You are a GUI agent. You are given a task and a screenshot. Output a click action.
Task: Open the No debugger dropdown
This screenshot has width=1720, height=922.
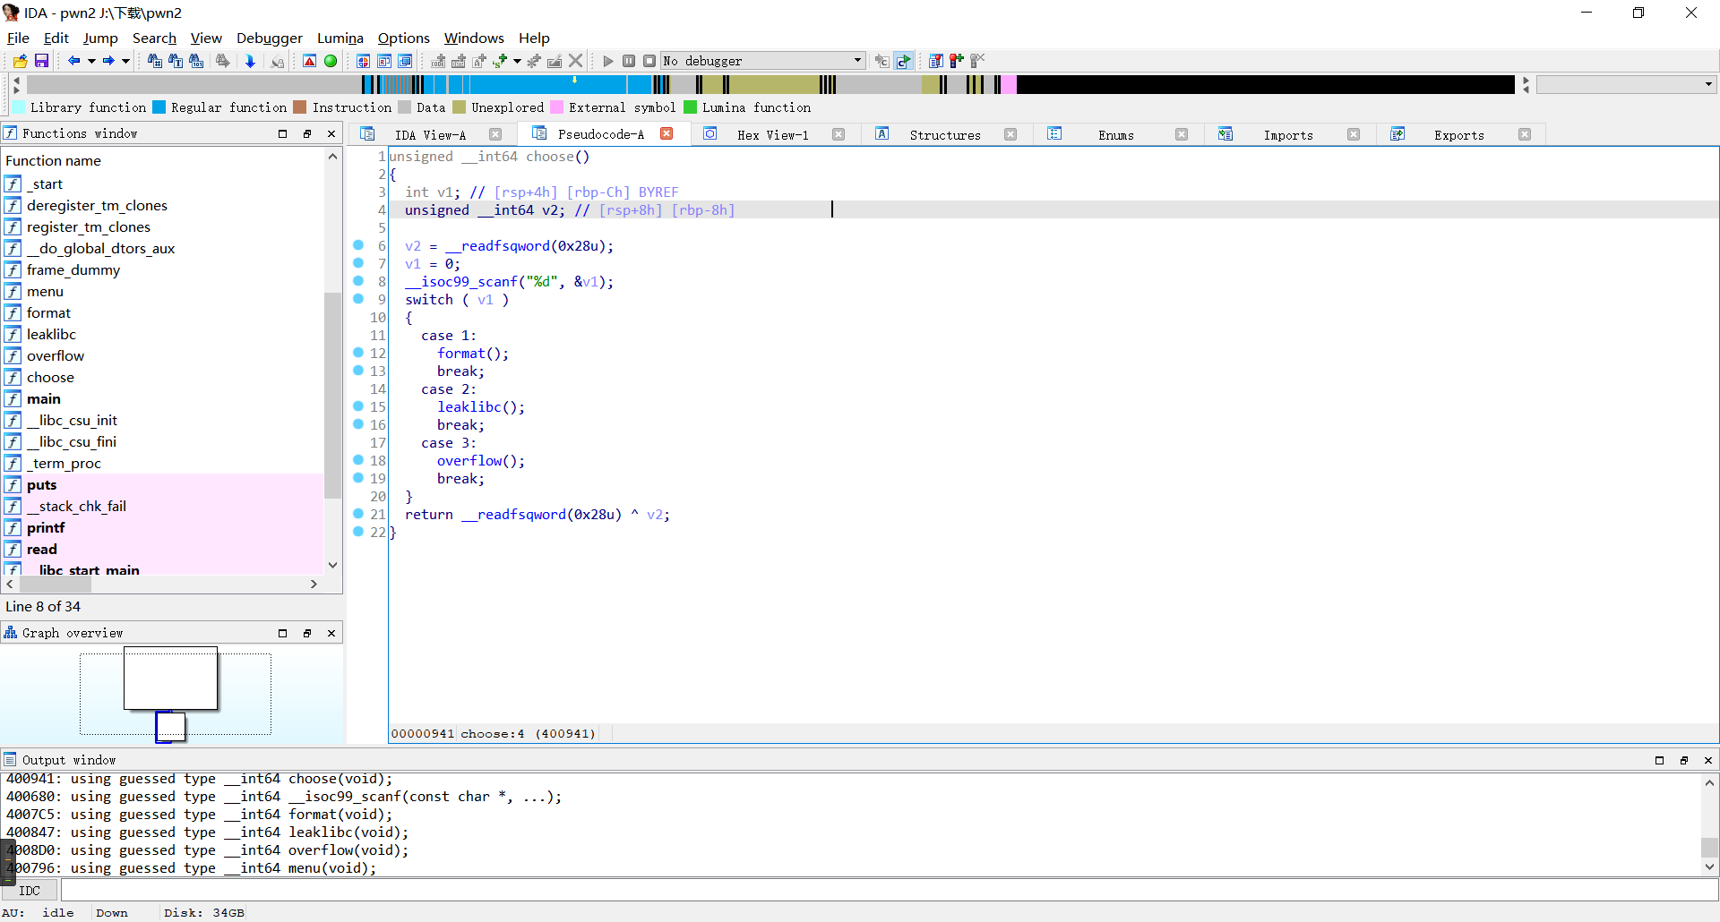(x=856, y=61)
